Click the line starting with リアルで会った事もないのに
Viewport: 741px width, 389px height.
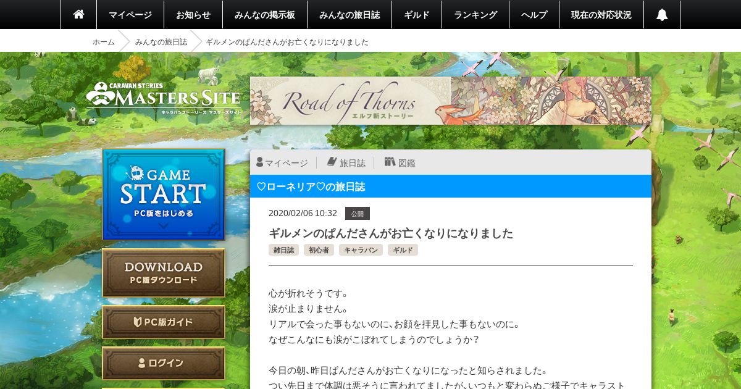[395, 324]
